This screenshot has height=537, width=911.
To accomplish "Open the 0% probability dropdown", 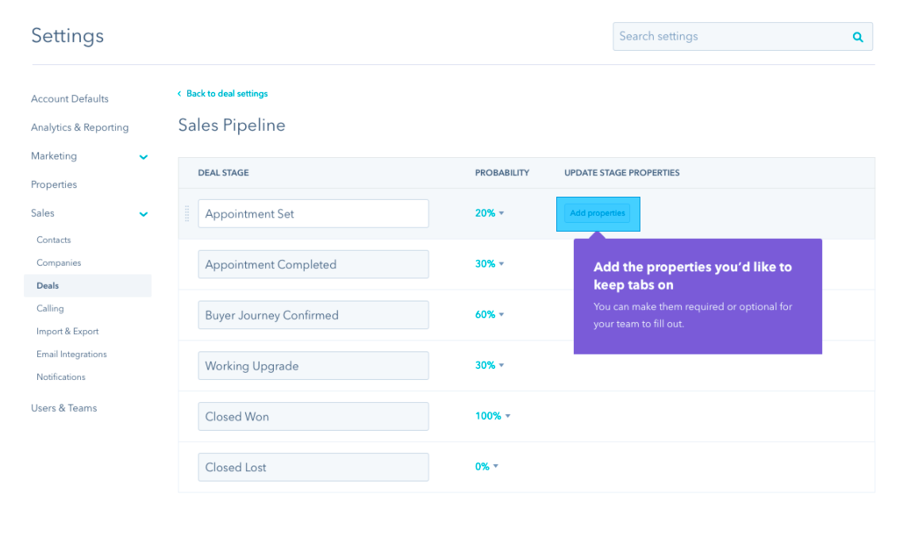I will click(x=486, y=467).
